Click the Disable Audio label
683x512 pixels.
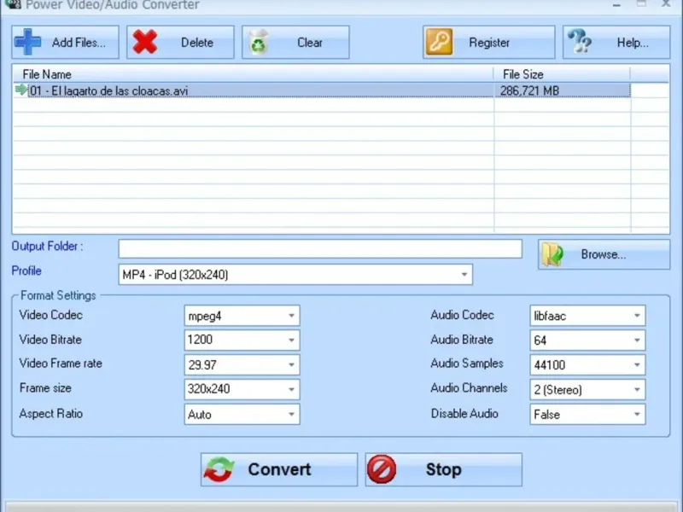click(x=464, y=414)
